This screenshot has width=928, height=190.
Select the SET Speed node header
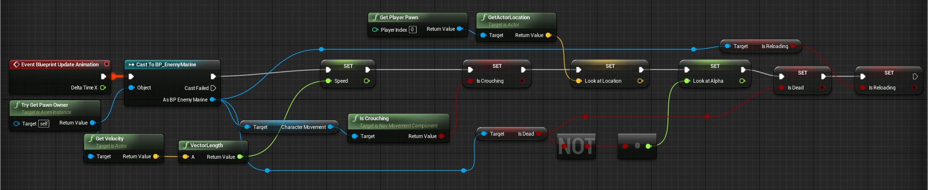pos(348,66)
